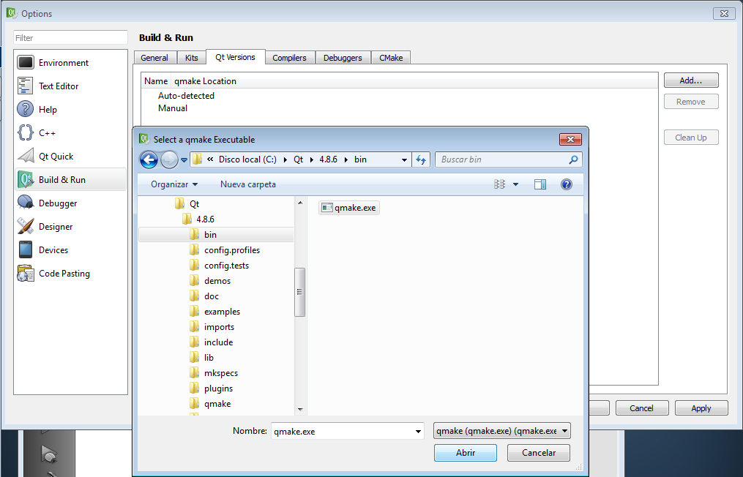
Task: Go back in the file dialog
Action: pos(149,159)
